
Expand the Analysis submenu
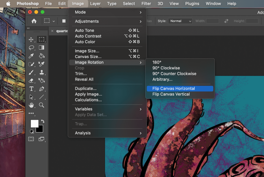(x=107, y=133)
